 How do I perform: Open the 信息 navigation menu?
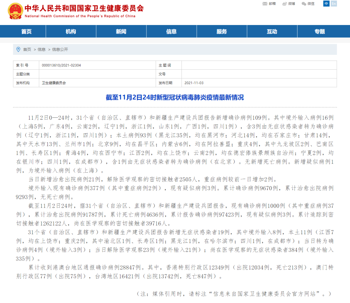pyautogui.click(x=171, y=31)
